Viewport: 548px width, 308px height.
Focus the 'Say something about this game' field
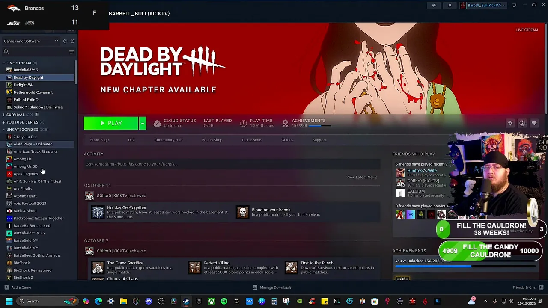tap(232, 164)
